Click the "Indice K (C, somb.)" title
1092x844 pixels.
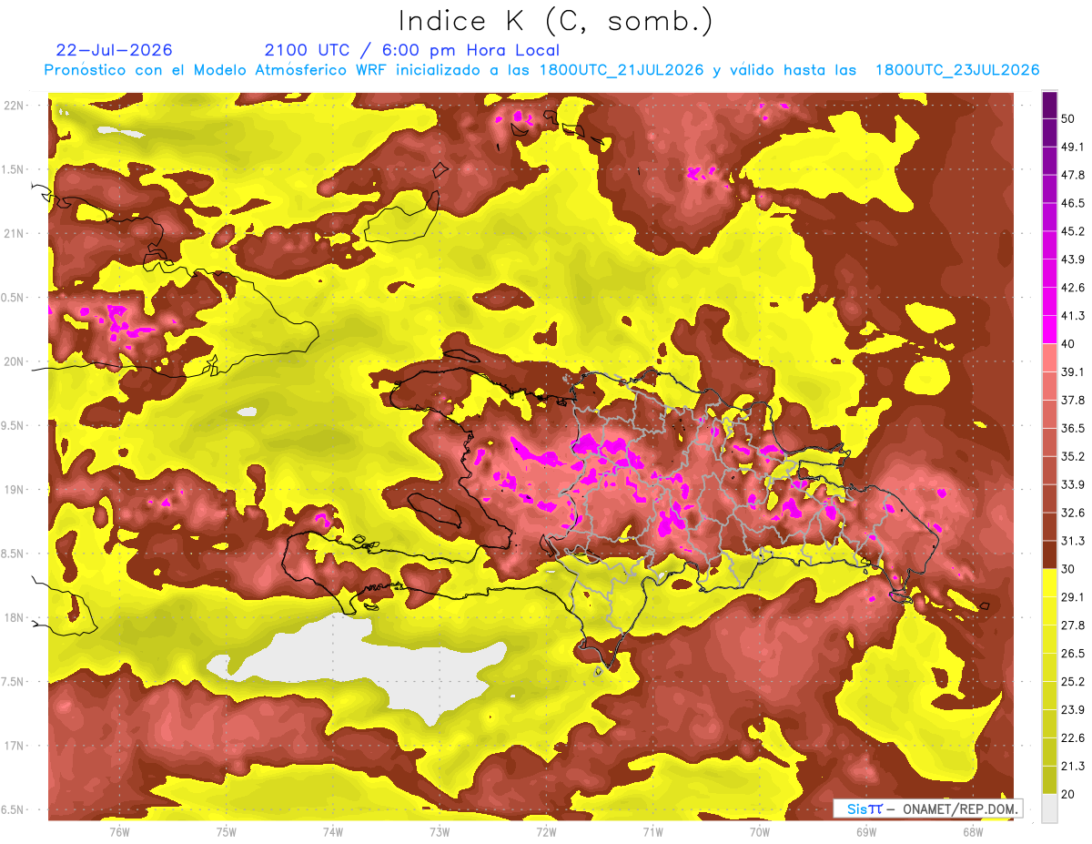[x=555, y=22]
